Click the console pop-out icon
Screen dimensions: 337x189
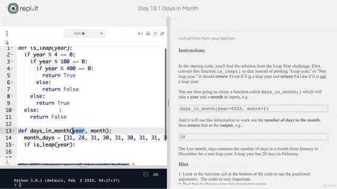click(146, 174)
